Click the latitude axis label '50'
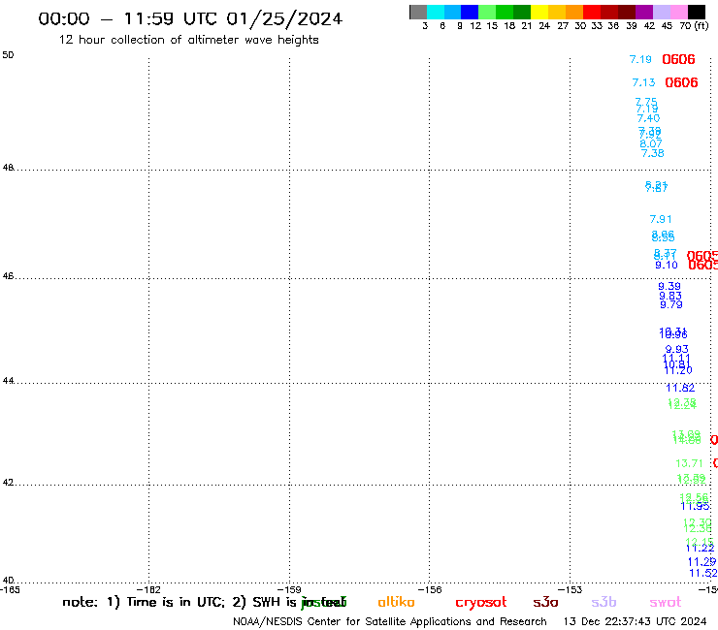718x630 pixels. [8, 55]
